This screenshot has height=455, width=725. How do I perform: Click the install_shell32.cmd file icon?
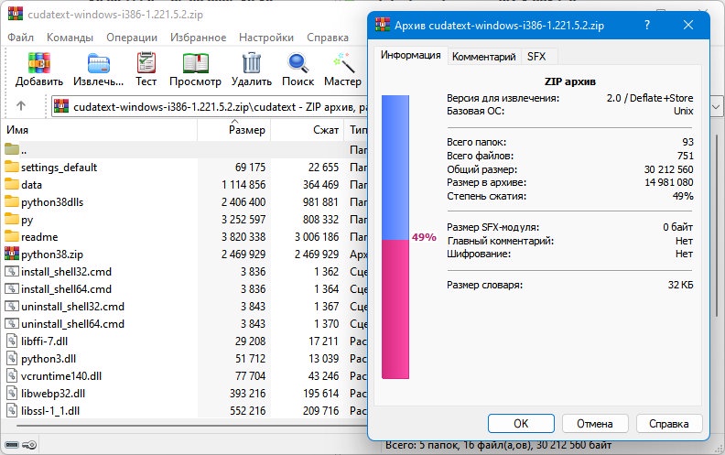(x=12, y=271)
